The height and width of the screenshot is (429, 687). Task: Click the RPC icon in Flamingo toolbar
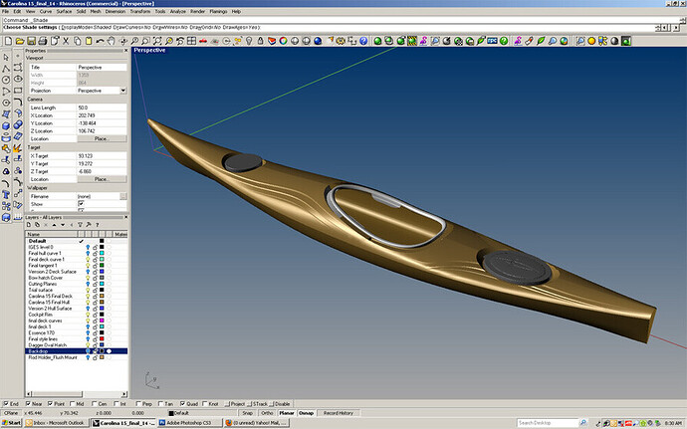point(492,41)
